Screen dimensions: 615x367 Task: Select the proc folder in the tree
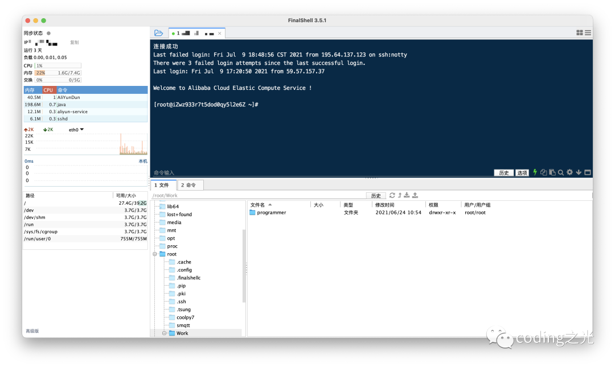(169, 246)
